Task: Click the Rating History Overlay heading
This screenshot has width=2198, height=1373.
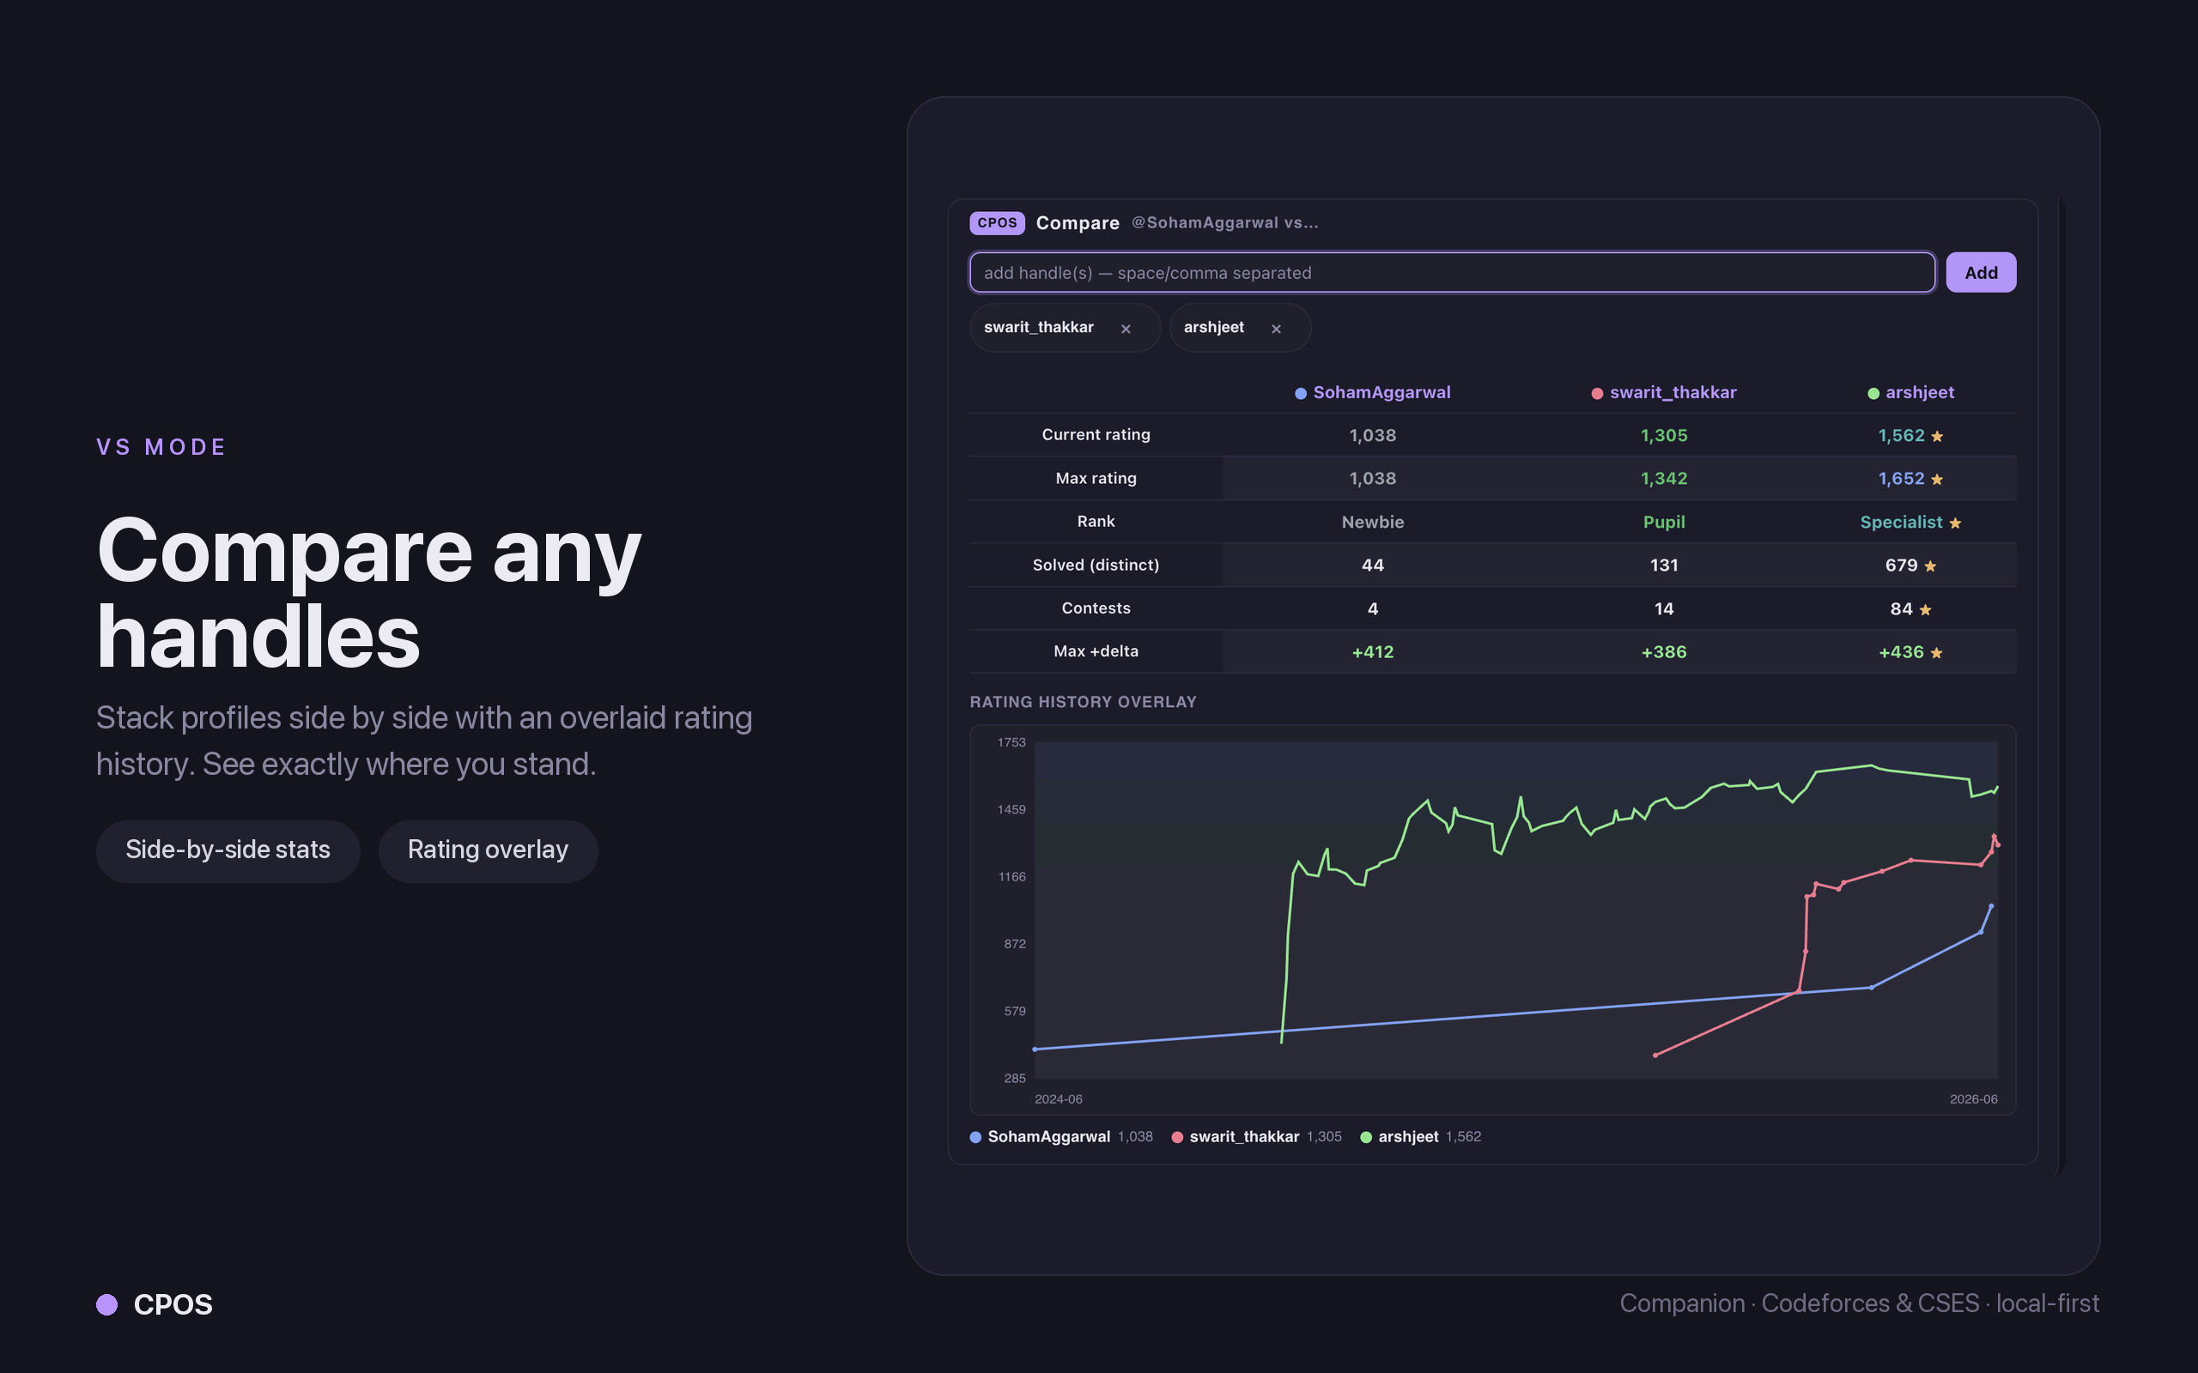Action: pos(1083,702)
